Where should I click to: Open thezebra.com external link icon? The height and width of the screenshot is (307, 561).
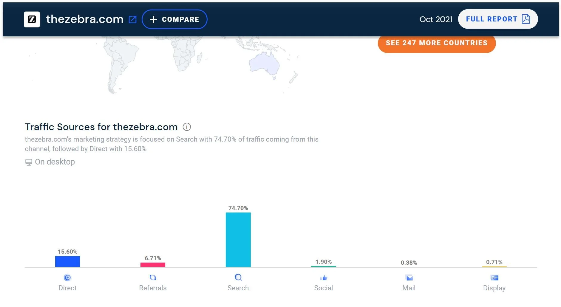[x=132, y=19]
